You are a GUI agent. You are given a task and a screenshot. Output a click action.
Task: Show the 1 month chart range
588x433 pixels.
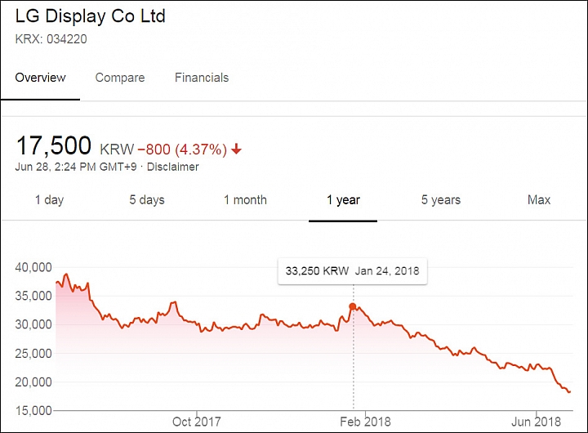[x=245, y=200]
